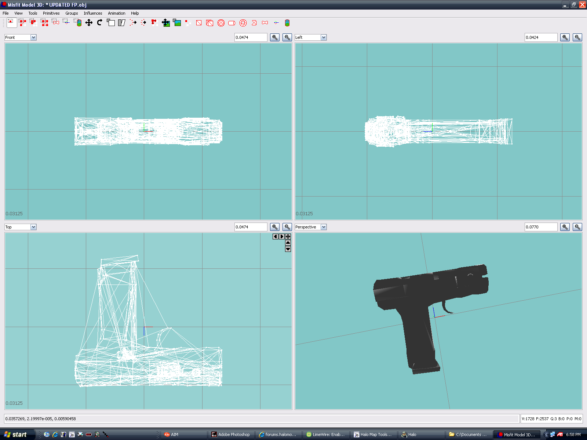Select the Create Projection tool
This screenshot has width=587, height=440.
click(287, 23)
